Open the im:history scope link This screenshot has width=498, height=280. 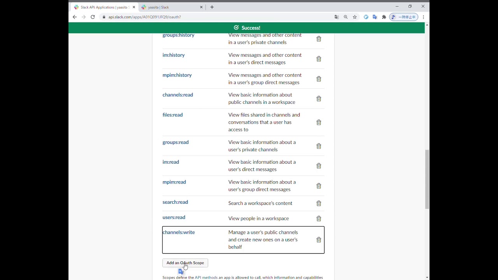(x=174, y=55)
